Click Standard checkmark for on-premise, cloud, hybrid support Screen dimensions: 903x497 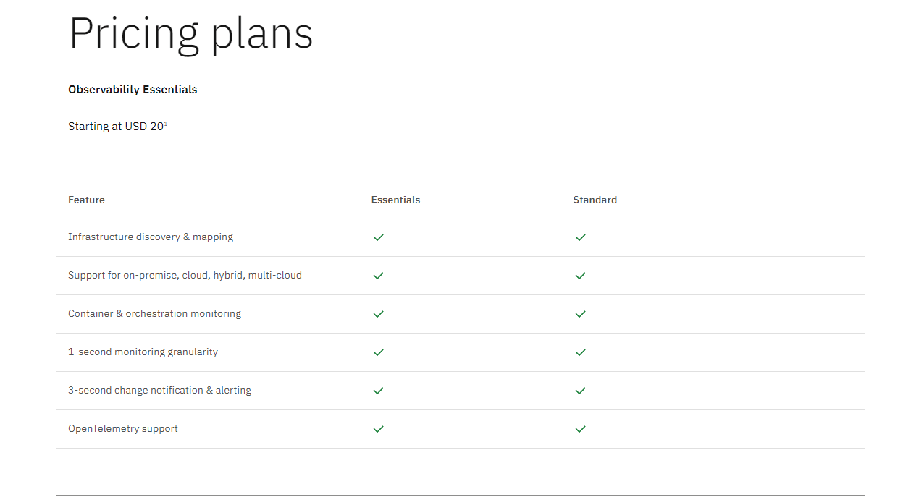coord(580,276)
